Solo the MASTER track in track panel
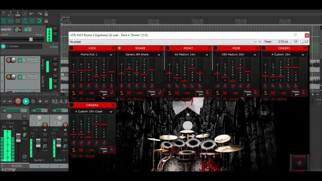 [x=55, y=34]
